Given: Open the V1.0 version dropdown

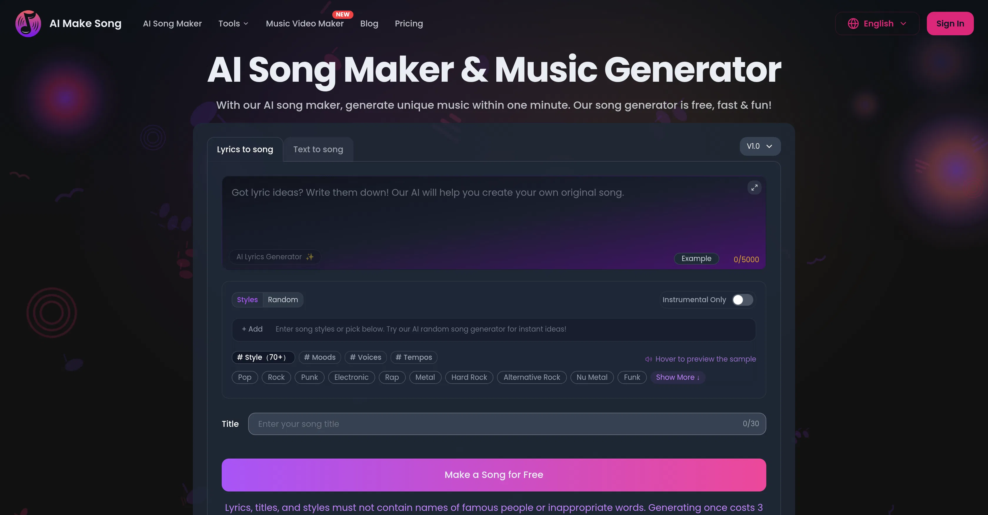Looking at the screenshot, I should tap(760, 146).
